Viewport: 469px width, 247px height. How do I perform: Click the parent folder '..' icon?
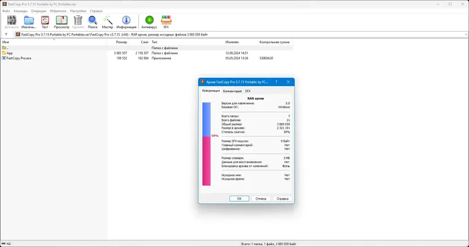[4, 48]
